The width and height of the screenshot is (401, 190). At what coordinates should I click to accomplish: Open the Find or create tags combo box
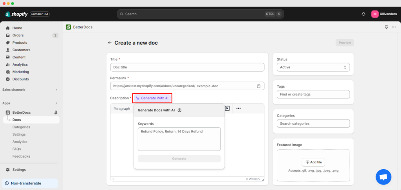(x=313, y=94)
